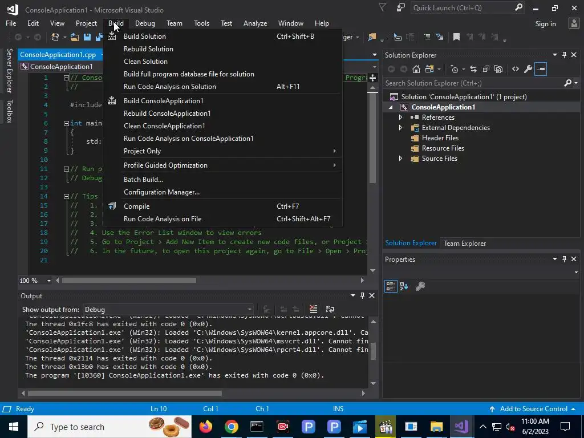Click the Property Pages wrench icon
The width and height of the screenshot is (584, 438).
(x=420, y=286)
